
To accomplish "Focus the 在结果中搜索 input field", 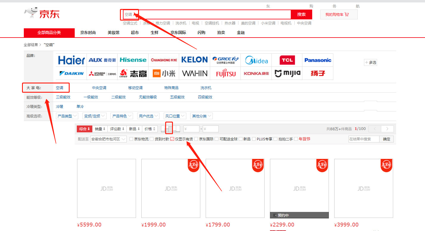I will coord(364,139).
